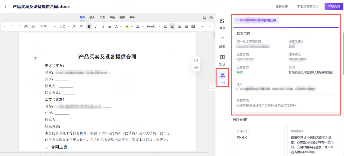Click the 有限责任公司(自然人投资或控股) type value
Image resolution: width=344 pixels, height=156 pixels.
[x=311, y=72]
